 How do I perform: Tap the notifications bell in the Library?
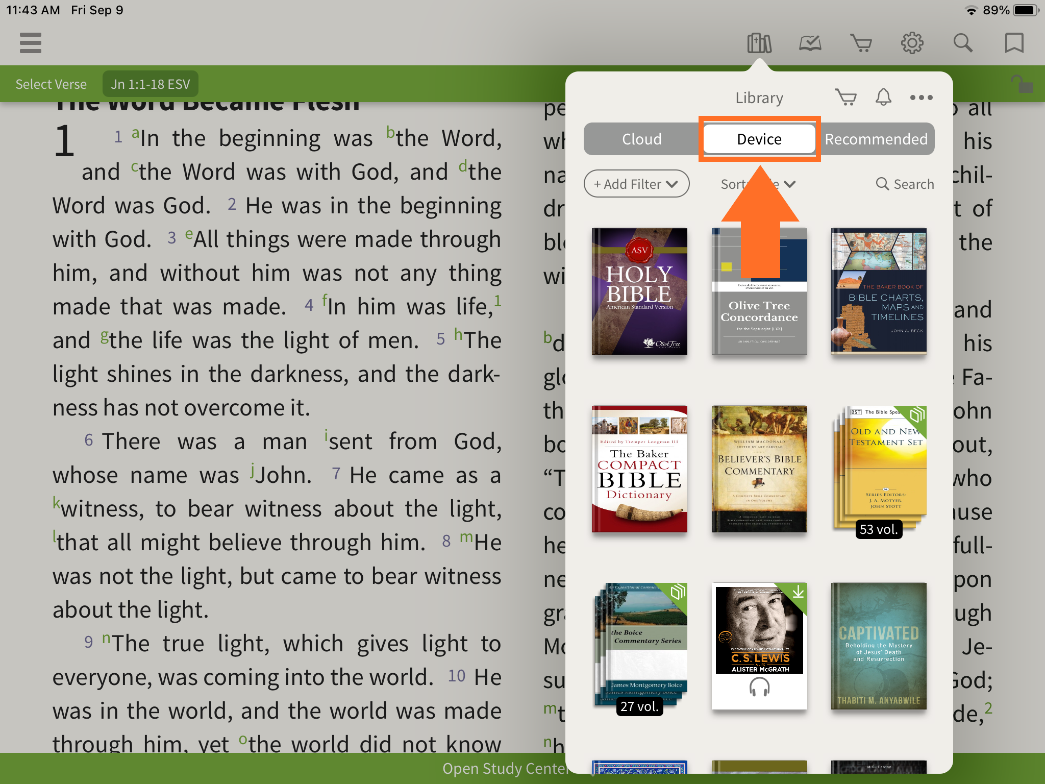pyautogui.click(x=883, y=97)
